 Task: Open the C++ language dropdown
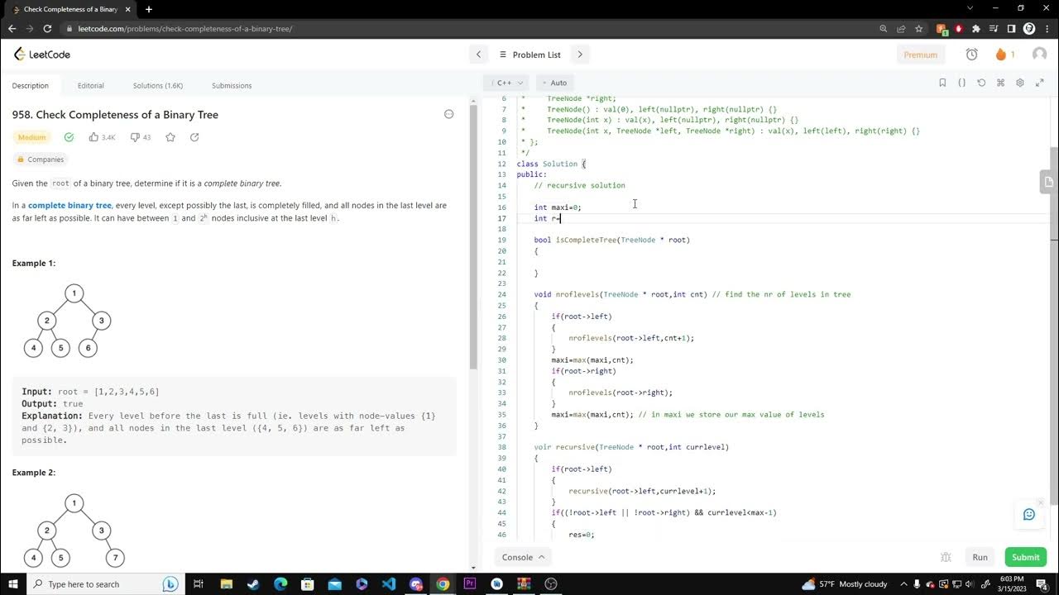pyautogui.click(x=508, y=83)
